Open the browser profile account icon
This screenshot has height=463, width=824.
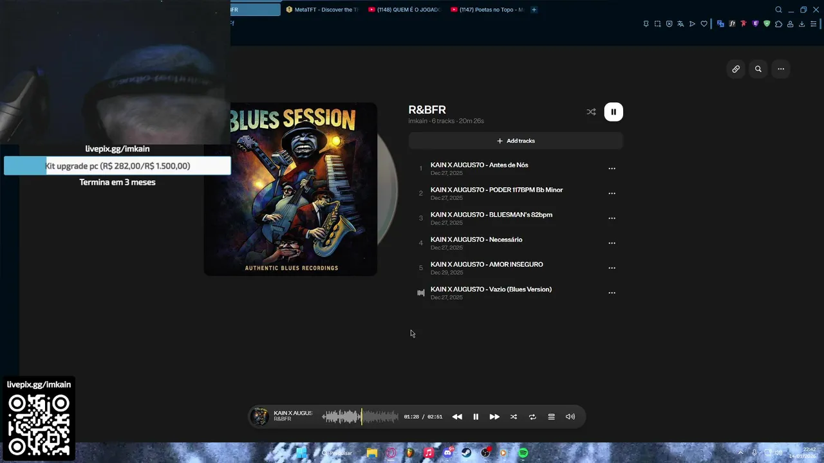(x=790, y=24)
